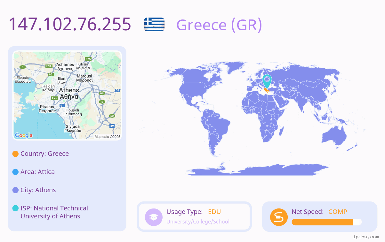The width and height of the screenshot is (385, 242).
Task: Click the IP address 147.102.76.255 heading
Action: point(70,24)
